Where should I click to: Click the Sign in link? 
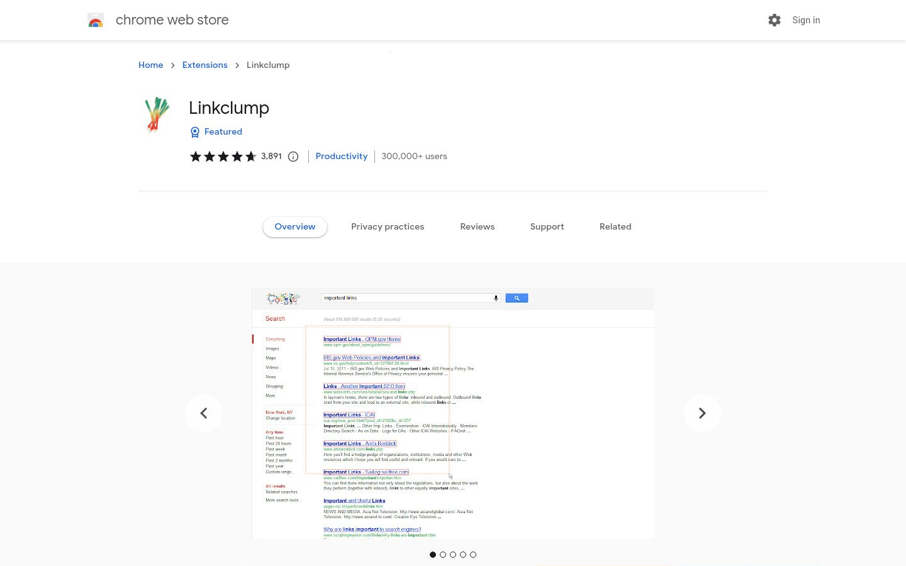(x=805, y=20)
